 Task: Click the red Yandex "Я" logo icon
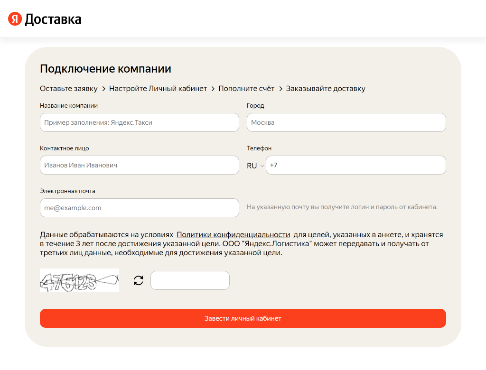15,19
